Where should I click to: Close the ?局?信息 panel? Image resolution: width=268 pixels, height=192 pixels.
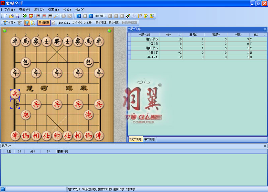point(265,29)
